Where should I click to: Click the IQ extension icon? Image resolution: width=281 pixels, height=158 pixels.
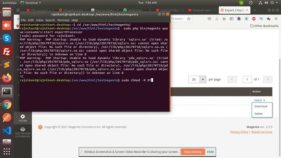pyautogui.click(x=261, y=18)
